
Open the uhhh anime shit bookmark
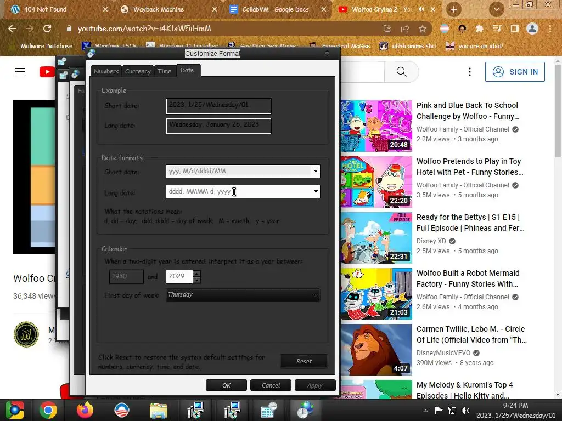[408, 46]
